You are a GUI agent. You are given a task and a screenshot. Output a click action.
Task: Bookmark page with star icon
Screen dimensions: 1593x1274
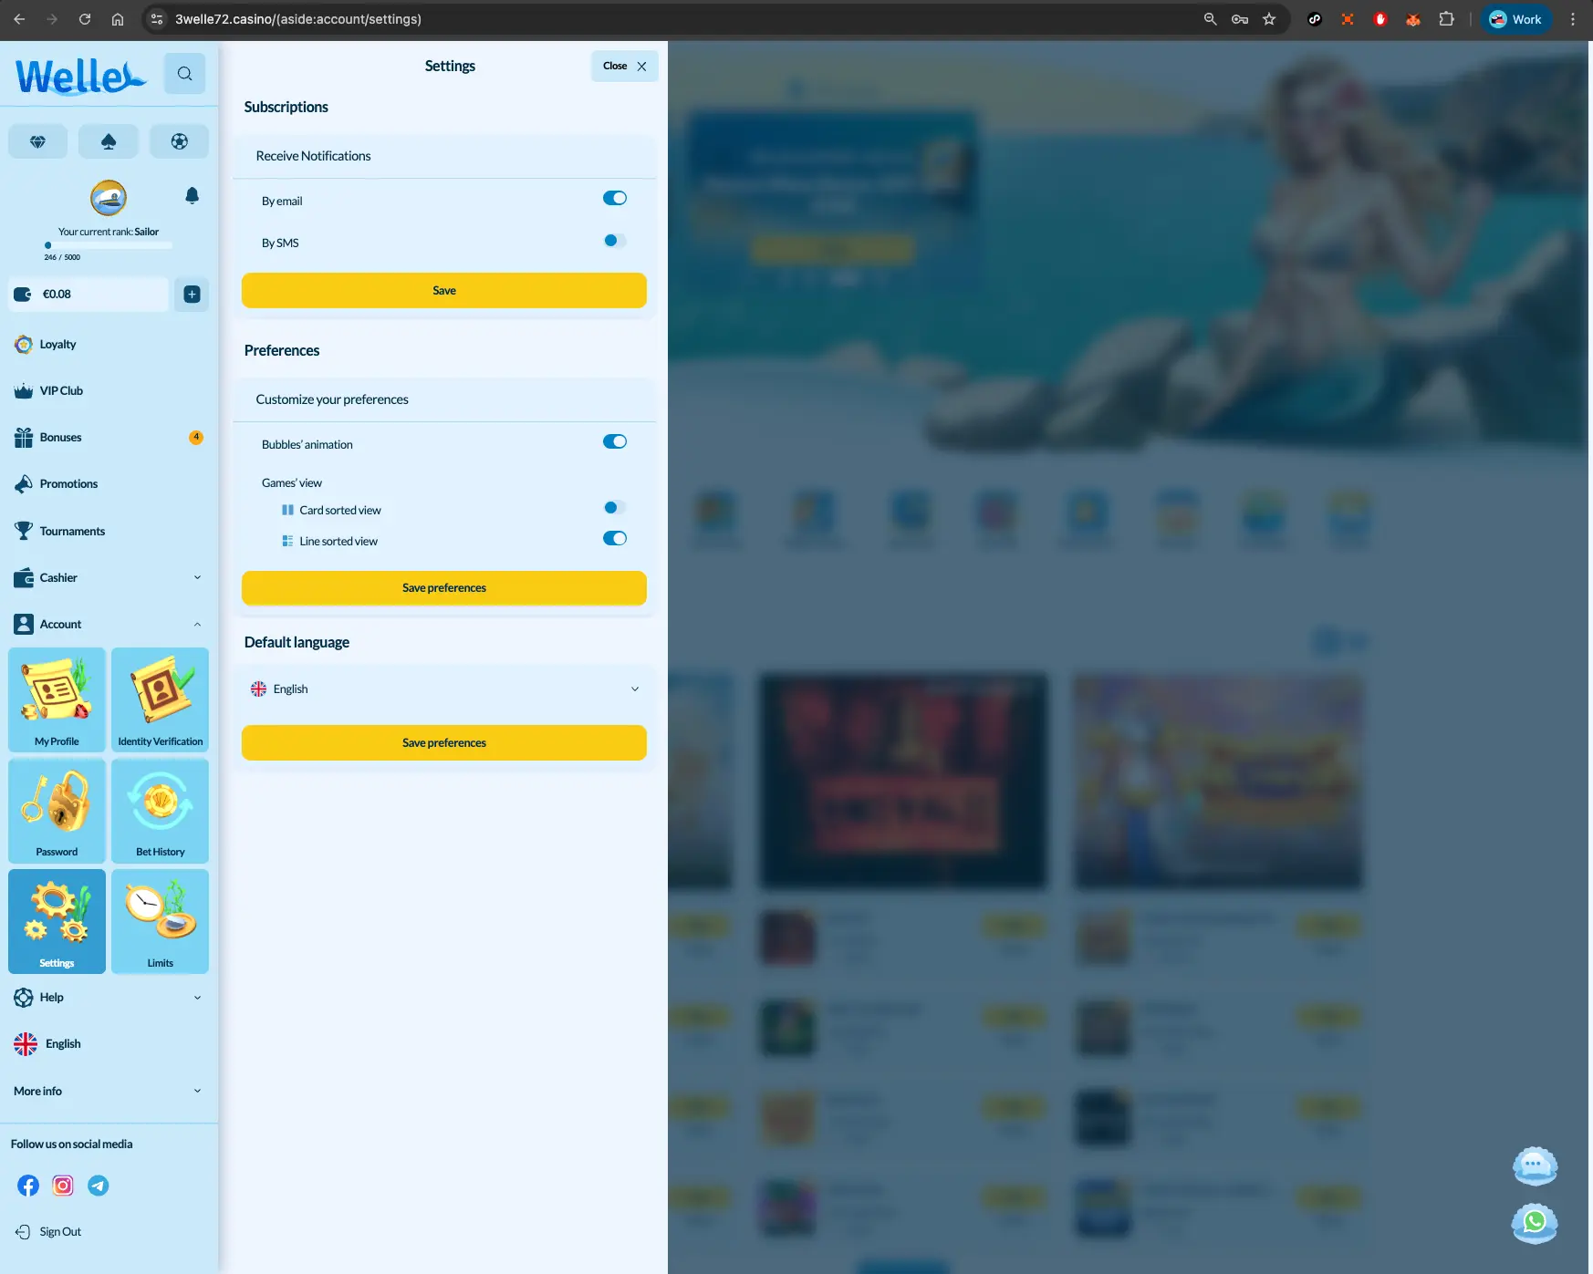pos(1269,19)
